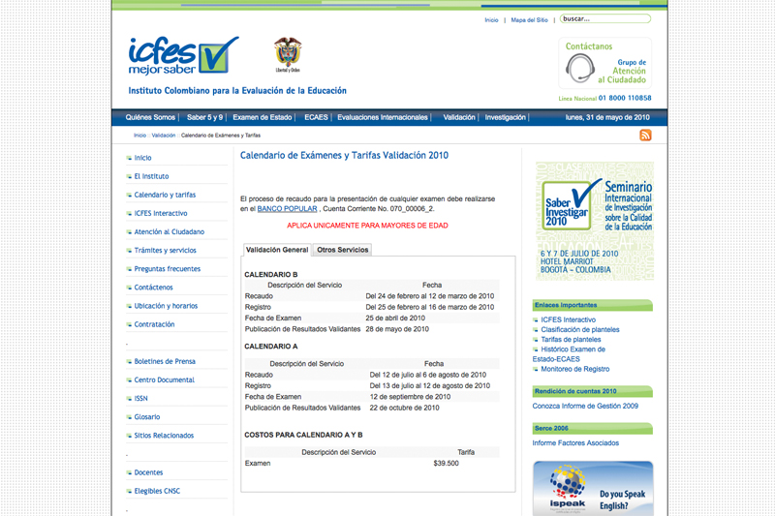The height and width of the screenshot is (516, 775).
Task: Switch to the Otros Servicios tab
Action: [343, 250]
